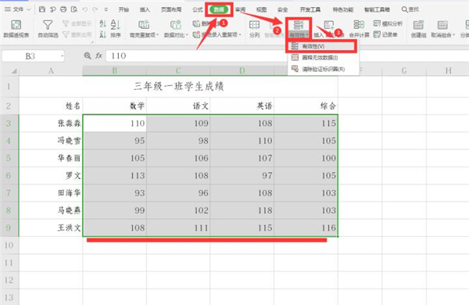Expand the 取消组合 dropdown arrow

coord(453,35)
